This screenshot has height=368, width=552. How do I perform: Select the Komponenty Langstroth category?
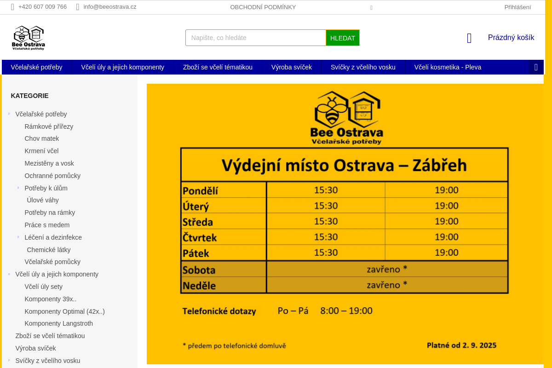pos(58,323)
